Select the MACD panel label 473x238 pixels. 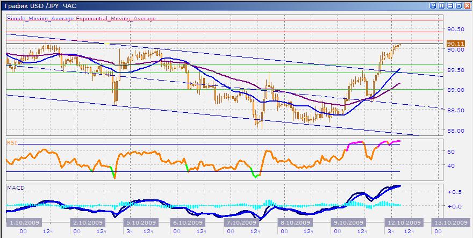14,187
